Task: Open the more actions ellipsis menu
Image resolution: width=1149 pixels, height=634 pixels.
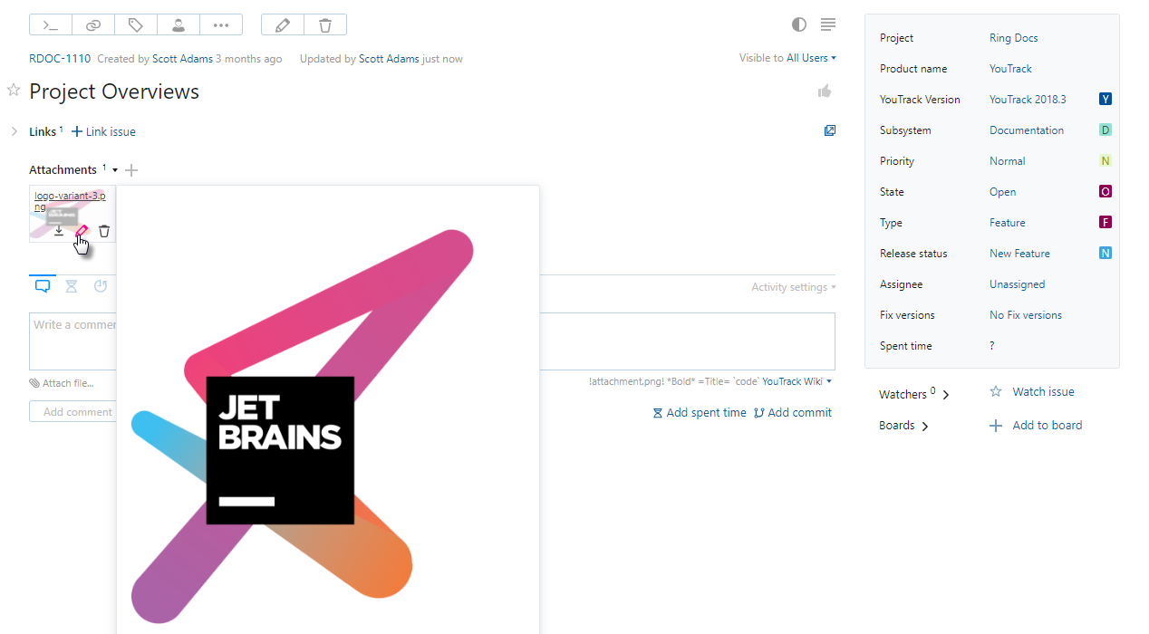Action: pyautogui.click(x=221, y=24)
